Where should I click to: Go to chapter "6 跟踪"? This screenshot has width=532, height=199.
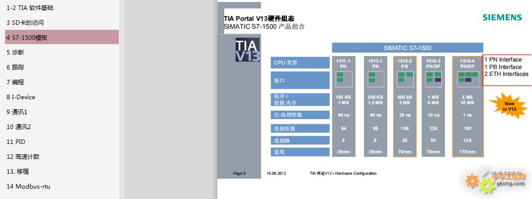pos(15,67)
